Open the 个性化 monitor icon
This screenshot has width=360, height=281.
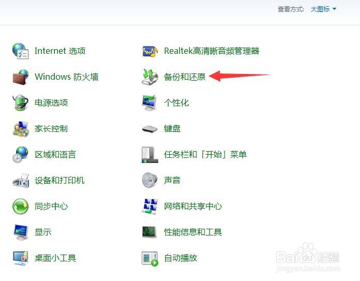tap(149, 102)
